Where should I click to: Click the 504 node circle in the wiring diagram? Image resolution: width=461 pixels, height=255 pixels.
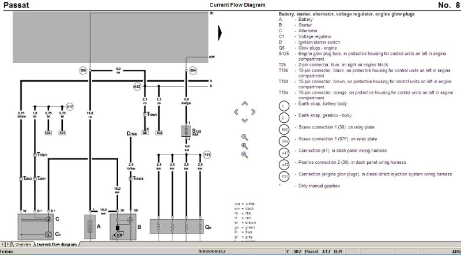click(193, 70)
